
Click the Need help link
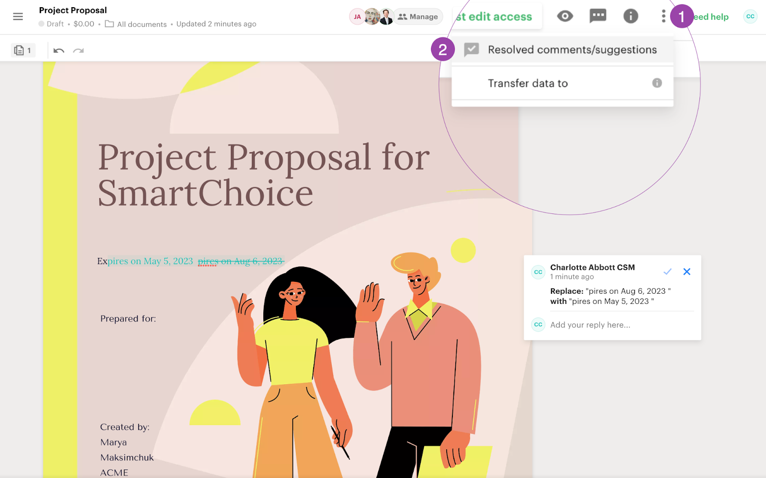pos(711,17)
